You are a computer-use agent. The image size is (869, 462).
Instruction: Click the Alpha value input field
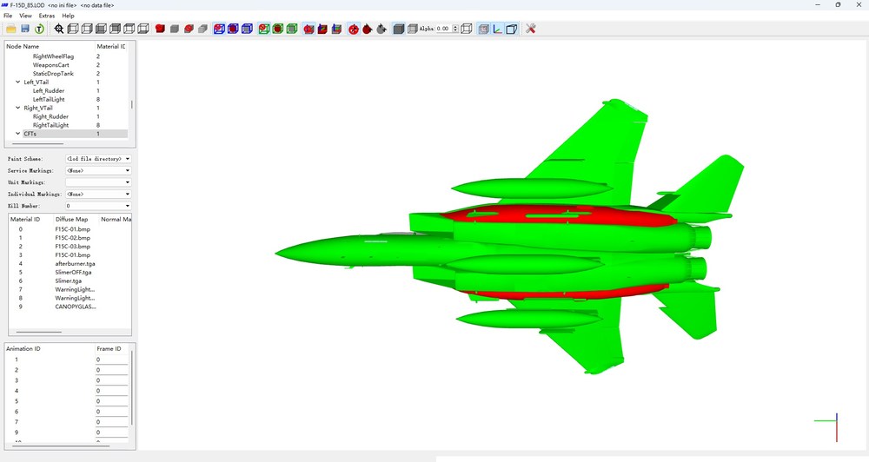(443, 29)
